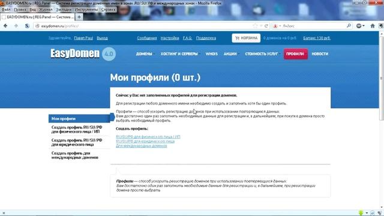Open the bookmarks icon at toolbar right end
Image resolution: width=384 pixels, height=216 pixels.
pyautogui.click(x=381, y=26)
